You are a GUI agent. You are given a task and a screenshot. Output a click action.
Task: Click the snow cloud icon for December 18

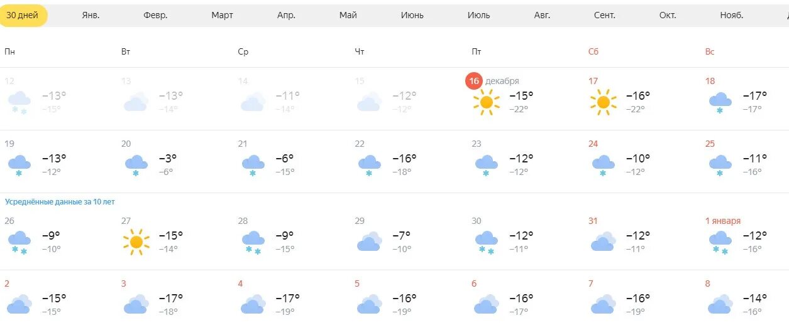tap(720, 103)
